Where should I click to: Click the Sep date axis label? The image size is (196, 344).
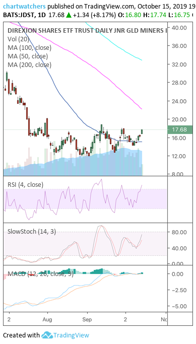pyautogui.click(x=87, y=320)
